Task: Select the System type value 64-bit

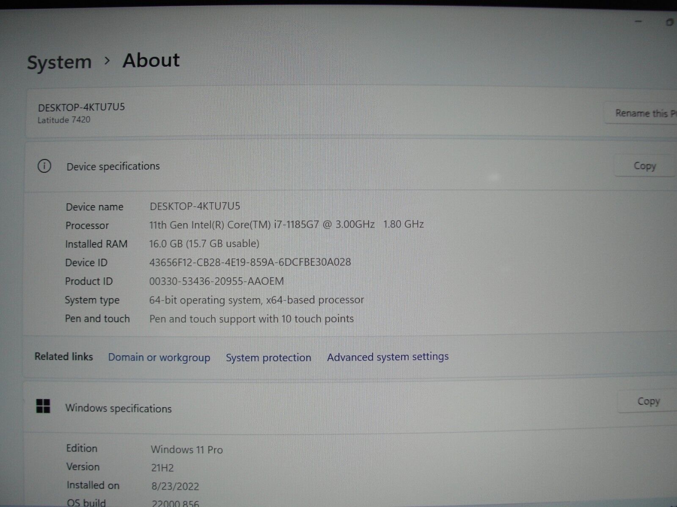Action: [x=256, y=300]
